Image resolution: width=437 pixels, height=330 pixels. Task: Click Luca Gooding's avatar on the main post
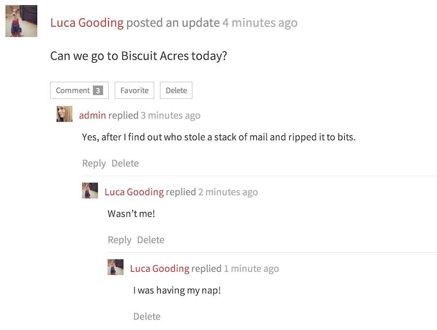coord(21,21)
